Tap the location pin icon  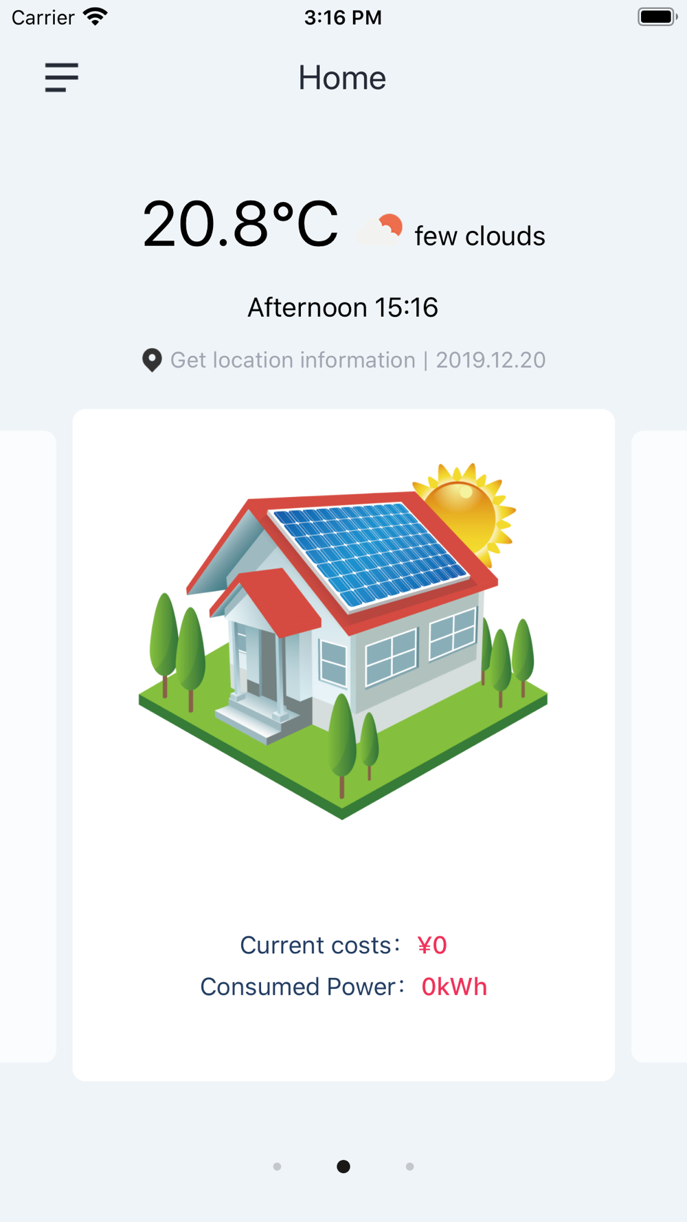[x=152, y=360]
